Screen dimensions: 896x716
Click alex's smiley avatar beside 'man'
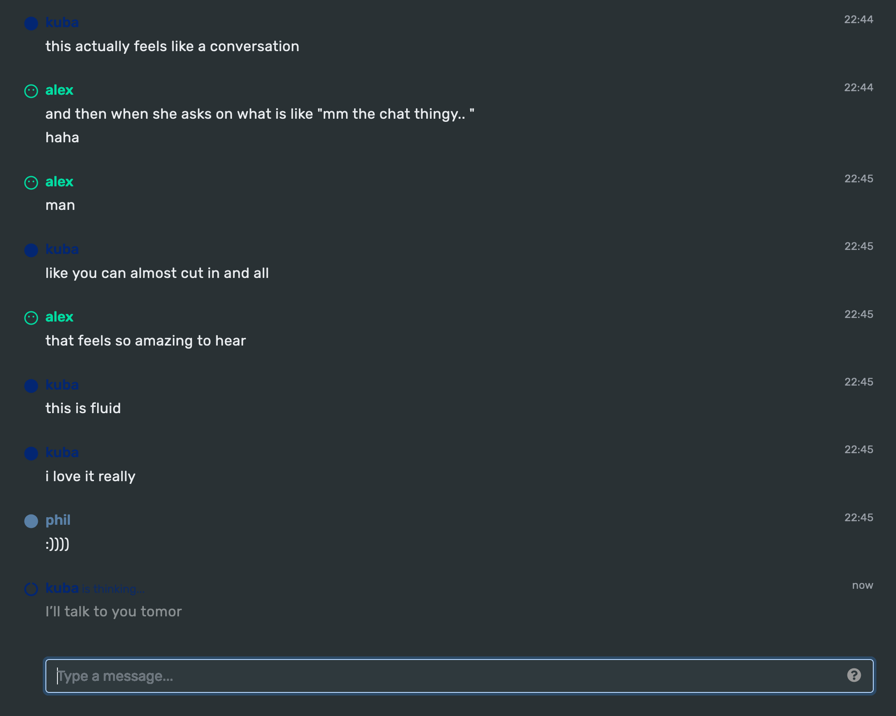[31, 182]
